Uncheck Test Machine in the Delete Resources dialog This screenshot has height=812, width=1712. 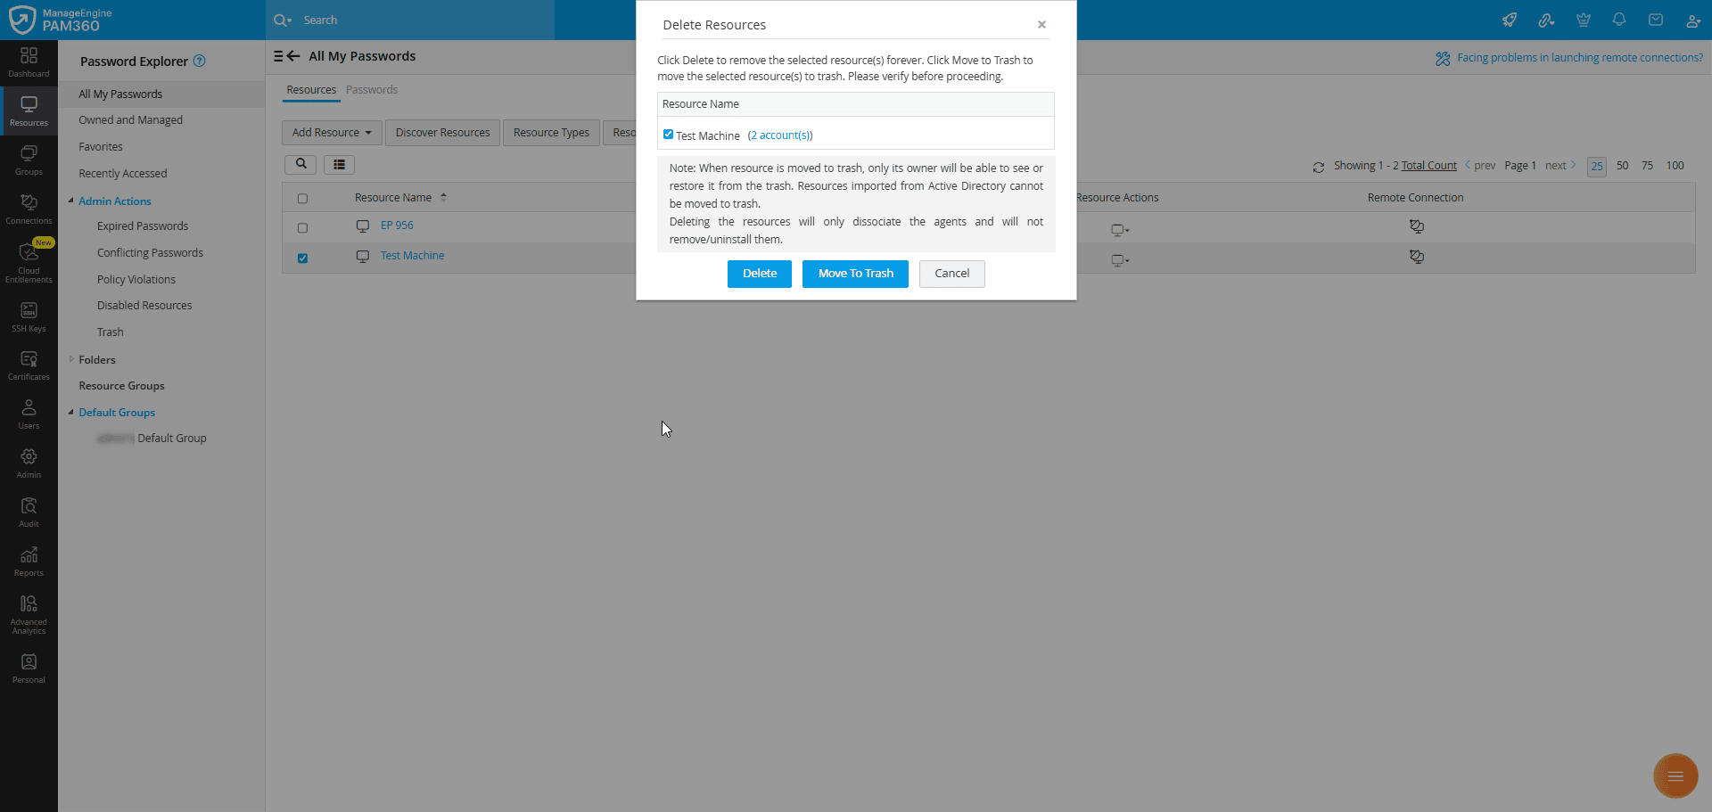[x=668, y=134]
